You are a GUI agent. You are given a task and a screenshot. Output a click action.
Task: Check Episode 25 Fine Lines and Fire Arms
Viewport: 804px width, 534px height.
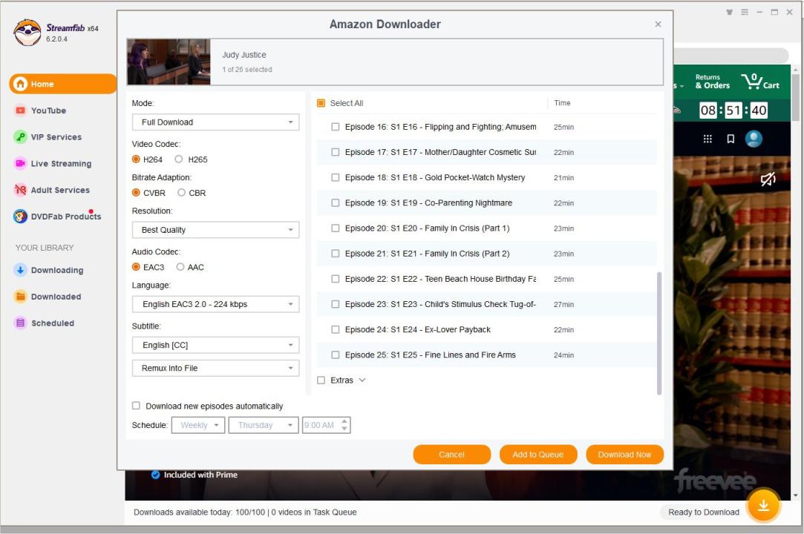pos(336,355)
